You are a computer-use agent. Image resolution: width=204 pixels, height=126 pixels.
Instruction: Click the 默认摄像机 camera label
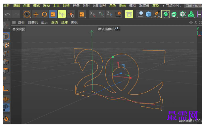[109, 29]
